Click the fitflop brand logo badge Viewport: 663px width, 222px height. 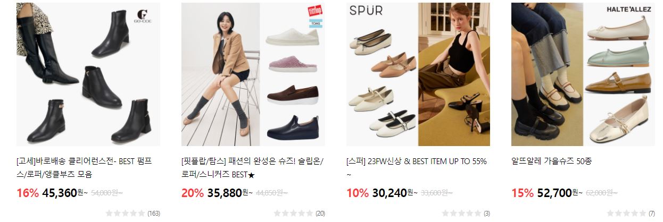pyautogui.click(x=316, y=13)
